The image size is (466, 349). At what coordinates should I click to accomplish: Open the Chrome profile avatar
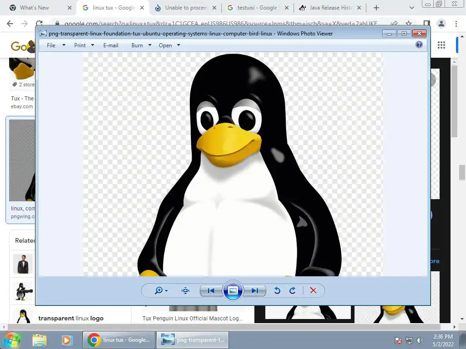pos(441,24)
